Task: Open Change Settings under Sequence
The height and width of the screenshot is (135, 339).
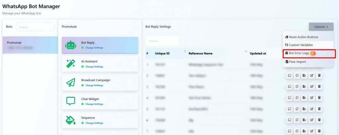Action: point(94,123)
